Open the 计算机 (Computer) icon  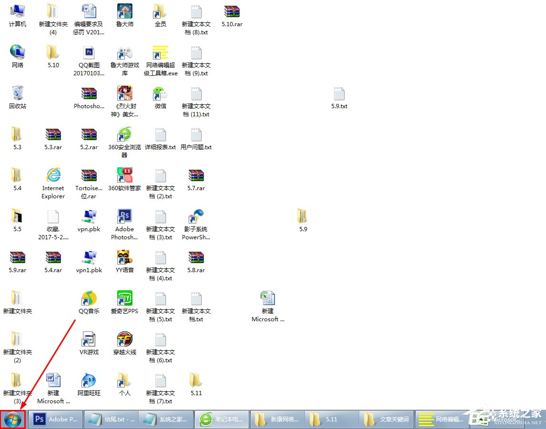[x=18, y=12]
